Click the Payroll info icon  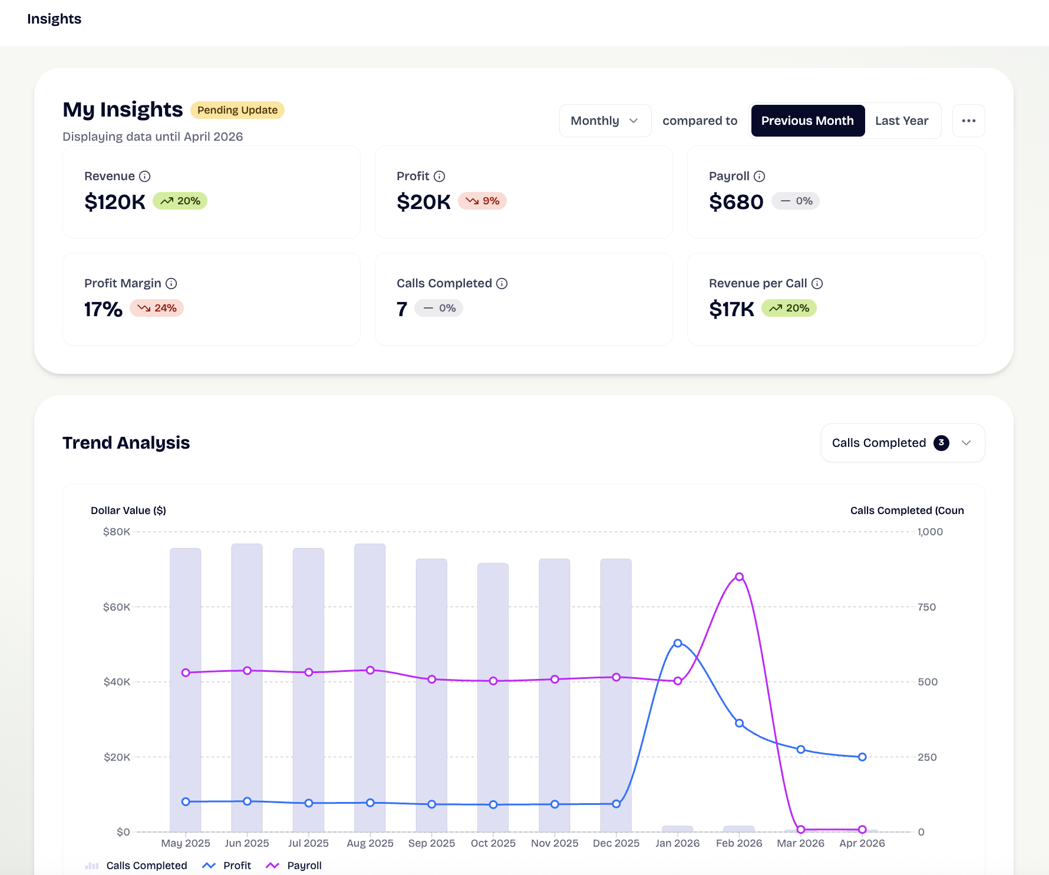click(x=760, y=176)
